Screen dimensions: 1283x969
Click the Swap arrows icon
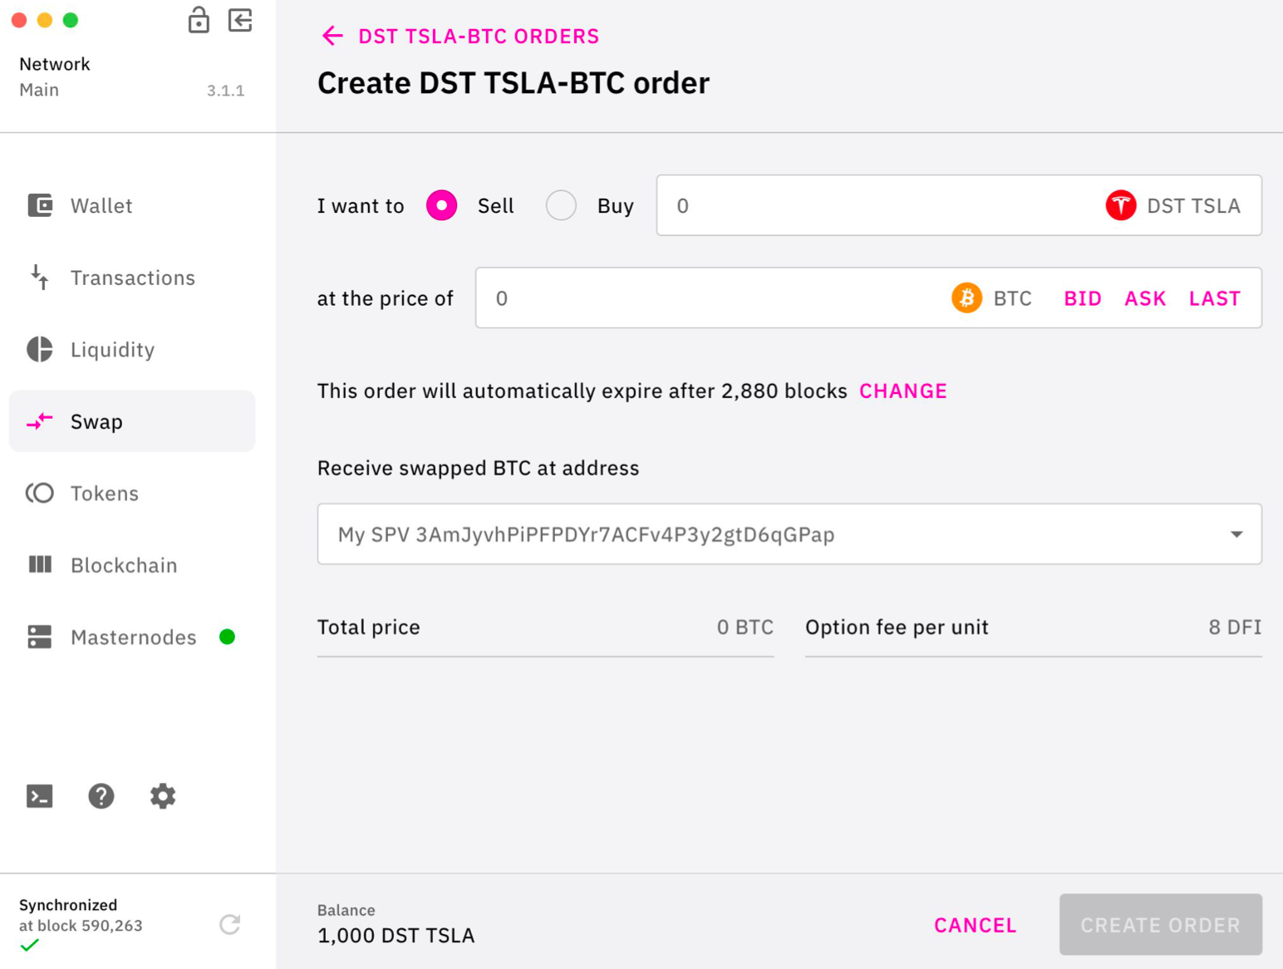(x=40, y=421)
